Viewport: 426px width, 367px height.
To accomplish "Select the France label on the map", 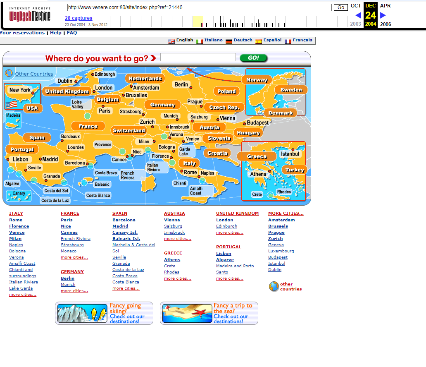I will [88, 126].
